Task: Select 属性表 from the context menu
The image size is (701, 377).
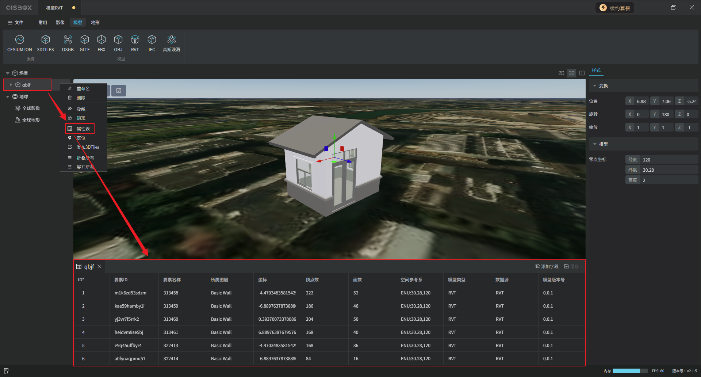Action: (83, 129)
